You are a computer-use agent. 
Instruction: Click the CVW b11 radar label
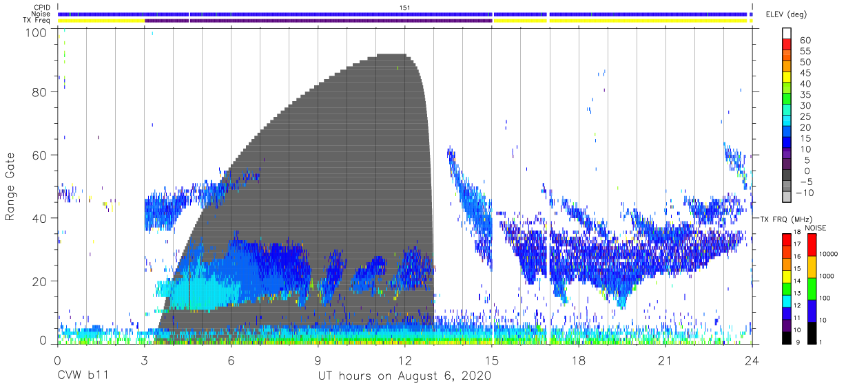pos(83,376)
